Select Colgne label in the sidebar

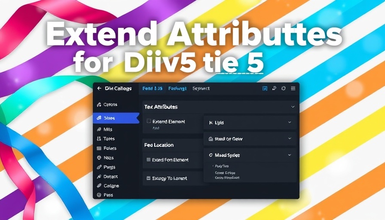tap(111, 186)
